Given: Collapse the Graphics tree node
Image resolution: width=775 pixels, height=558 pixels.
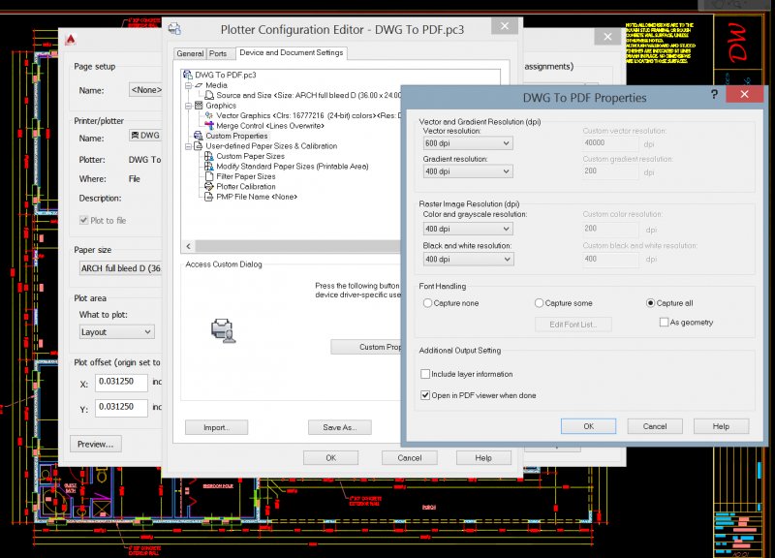Looking at the screenshot, I should (x=188, y=106).
